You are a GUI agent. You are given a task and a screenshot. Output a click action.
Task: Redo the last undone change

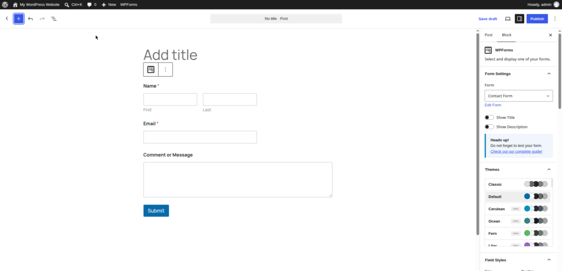coord(42,19)
